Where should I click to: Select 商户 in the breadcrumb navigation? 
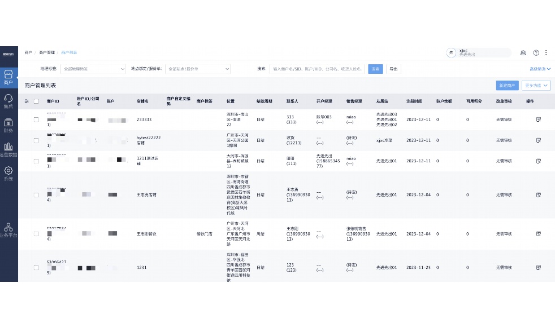click(28, 52)
